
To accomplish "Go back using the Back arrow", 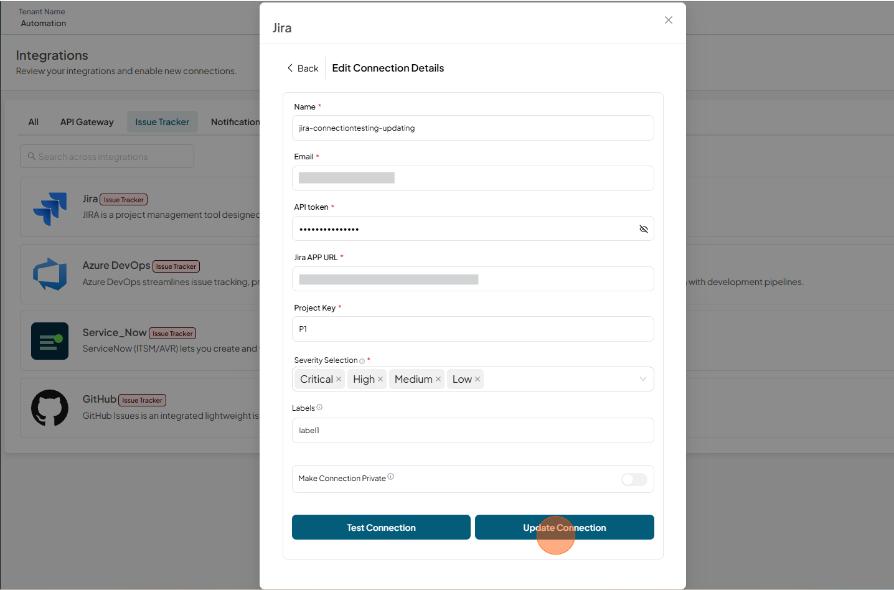I will [303, 68].
